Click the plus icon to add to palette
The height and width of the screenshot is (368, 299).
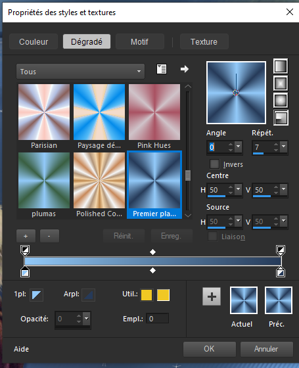pyautogui.click(x=212, y=296)
